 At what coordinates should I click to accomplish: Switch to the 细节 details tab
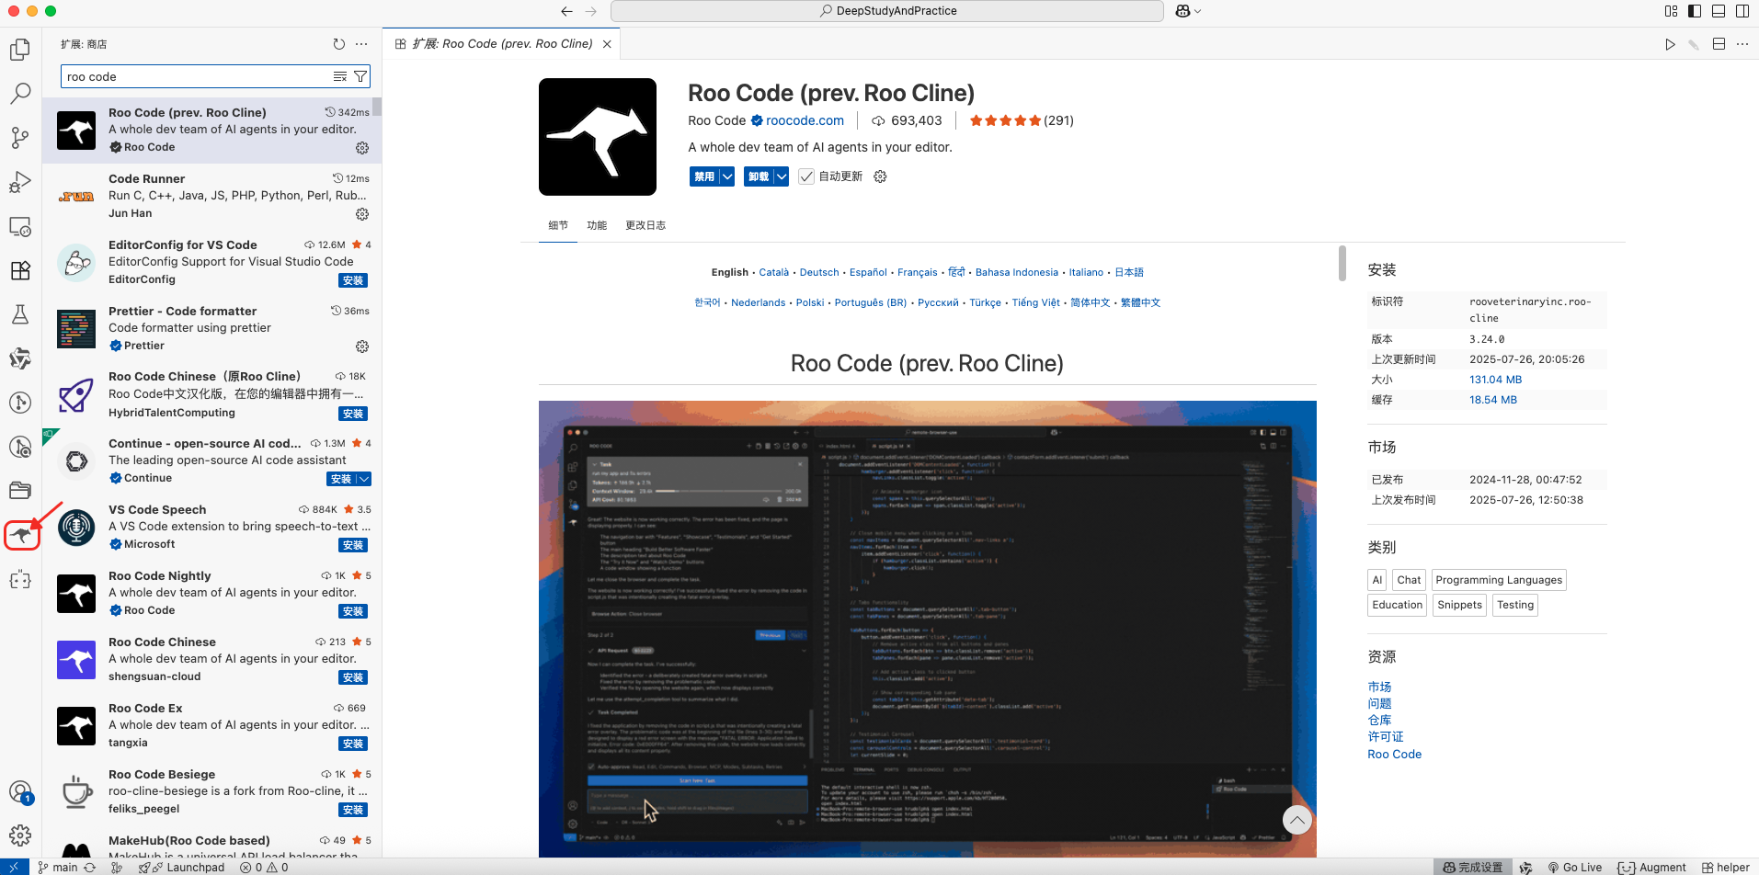point(558,225)
